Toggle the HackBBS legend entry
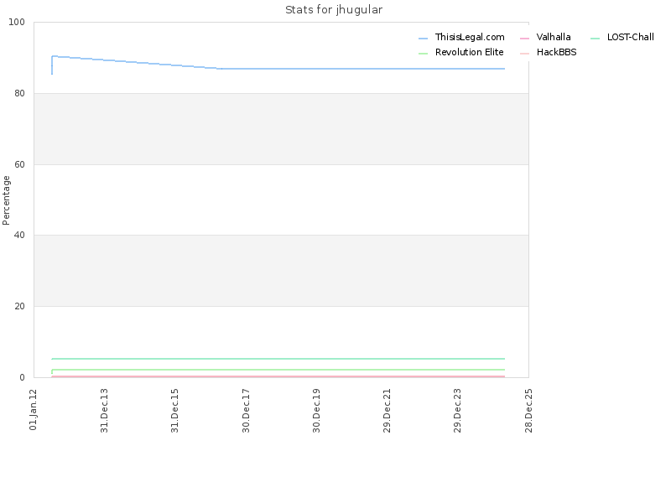The width and height of the screenshot is (671, 503). (549, 52)
